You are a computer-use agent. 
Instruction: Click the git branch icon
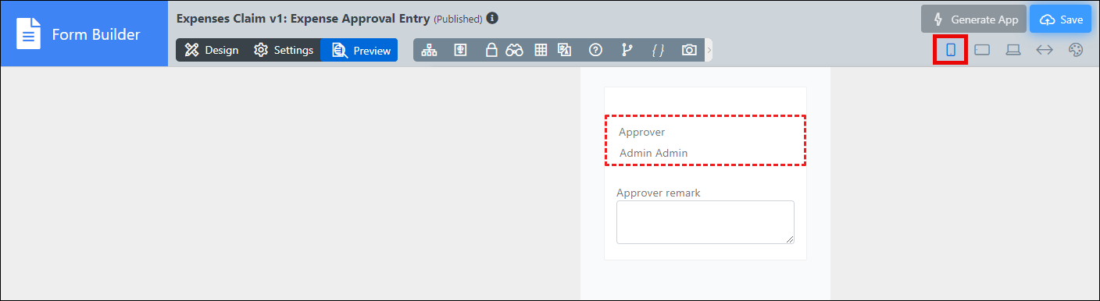click(x=627, y=50)
